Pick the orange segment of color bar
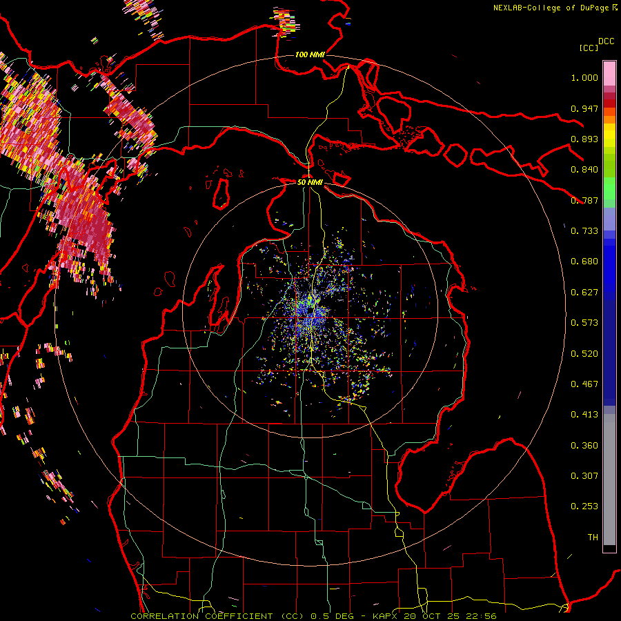621x621 pixels. coord(609,119)
